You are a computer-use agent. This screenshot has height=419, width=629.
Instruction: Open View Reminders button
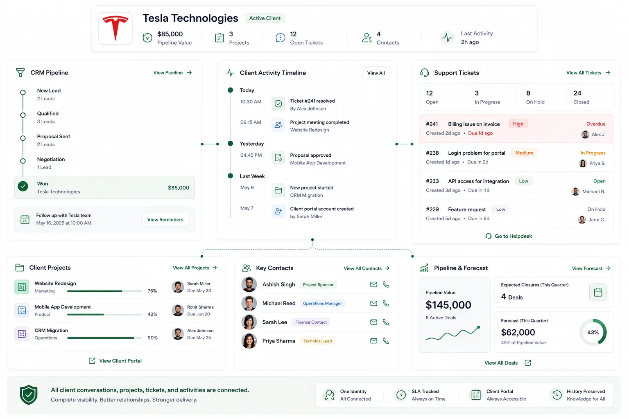click(165, 220)
